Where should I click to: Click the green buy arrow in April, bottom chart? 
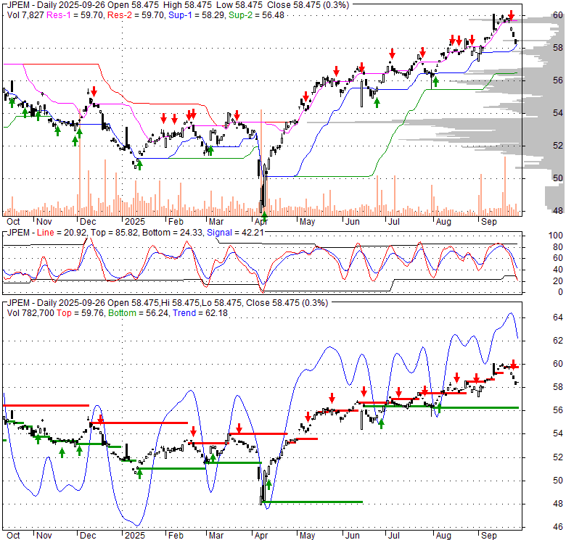point(268,484)
